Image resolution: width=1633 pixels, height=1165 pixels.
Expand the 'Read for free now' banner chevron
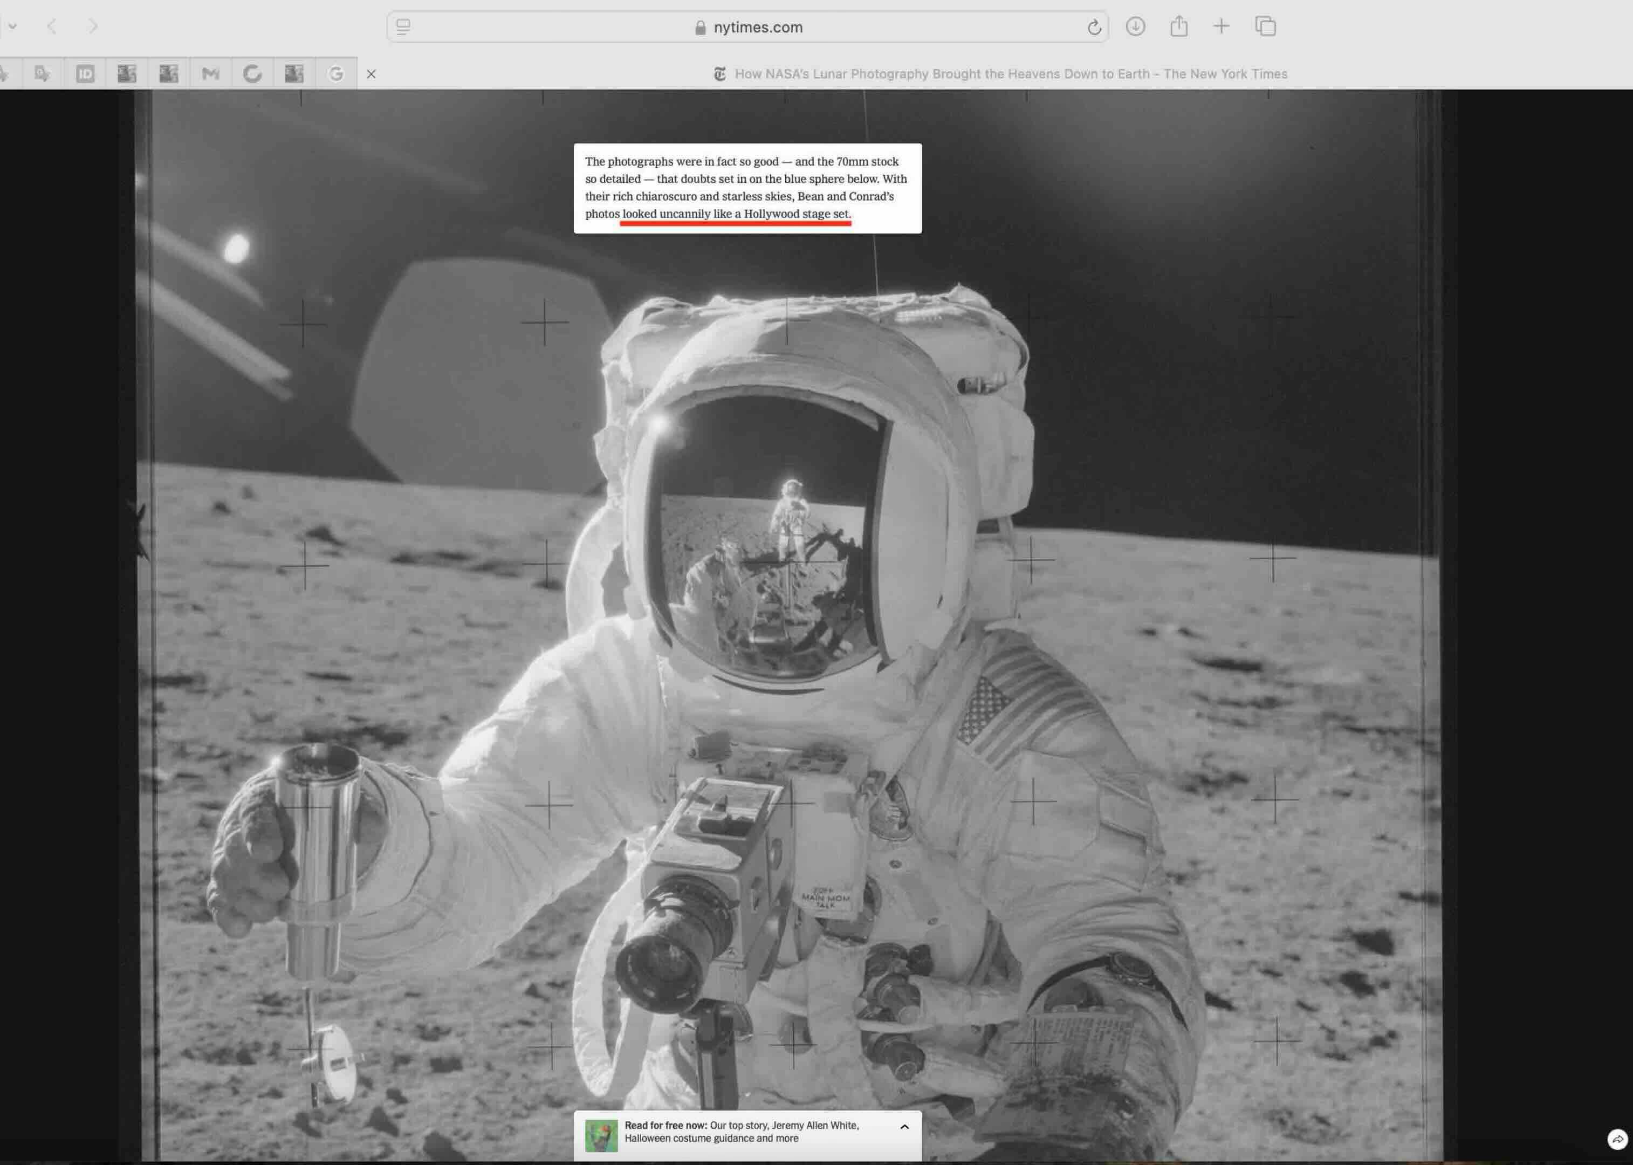[x=904, y=1127]
